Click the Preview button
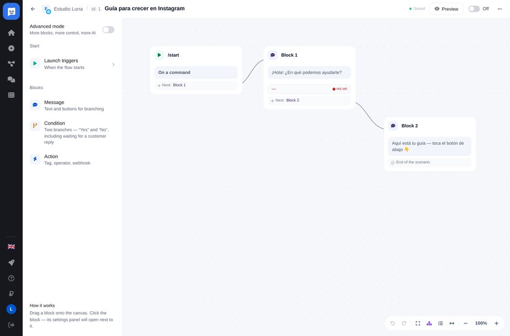 446,9
